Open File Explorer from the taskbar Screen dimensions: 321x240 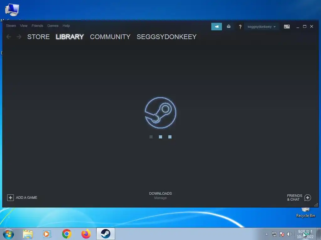coord(28,234)
